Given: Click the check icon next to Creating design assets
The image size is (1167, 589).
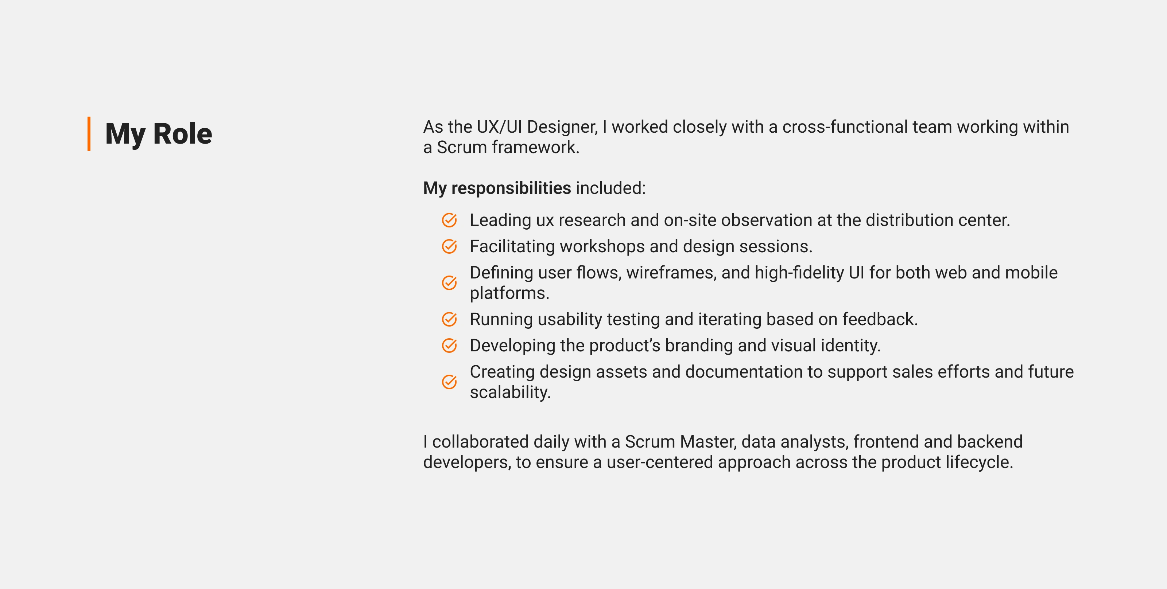Looking at the screenshot, I should click(449, 382).
